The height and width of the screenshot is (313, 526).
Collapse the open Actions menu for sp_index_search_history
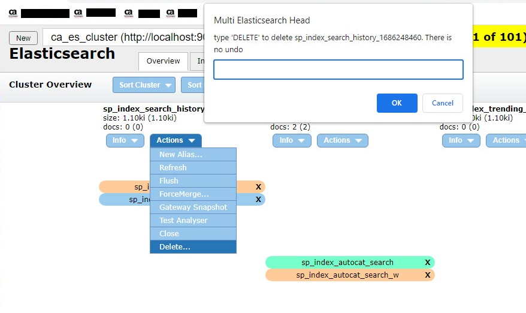coord(176,140)
